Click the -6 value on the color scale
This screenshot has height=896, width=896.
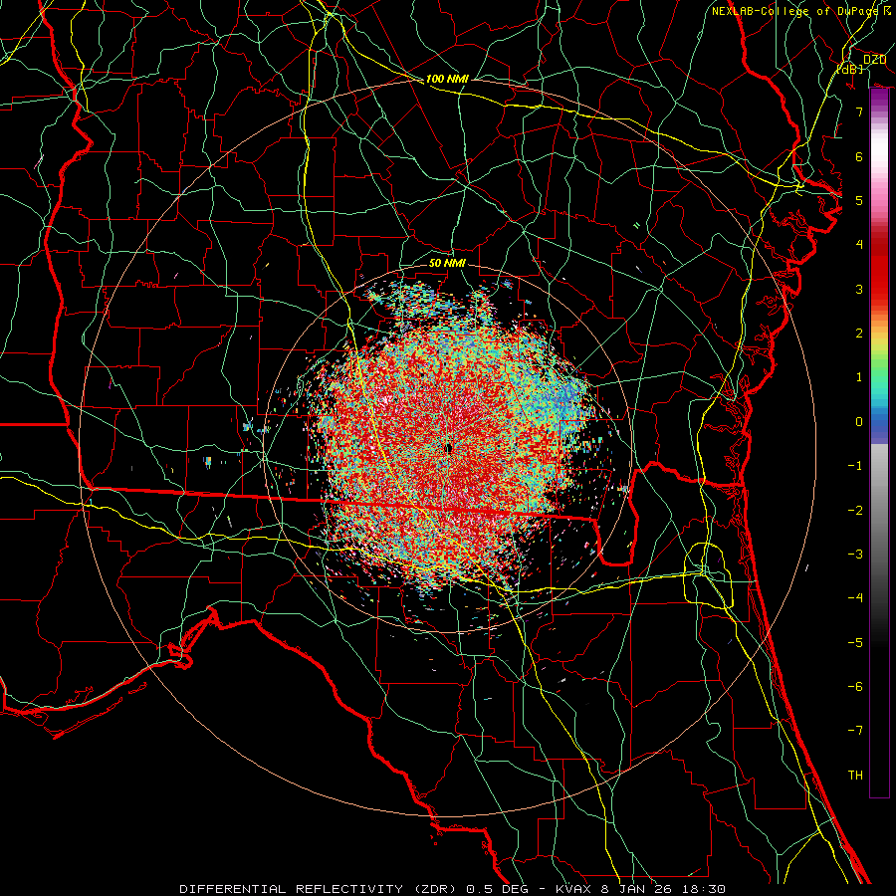(x=855, y=686)
